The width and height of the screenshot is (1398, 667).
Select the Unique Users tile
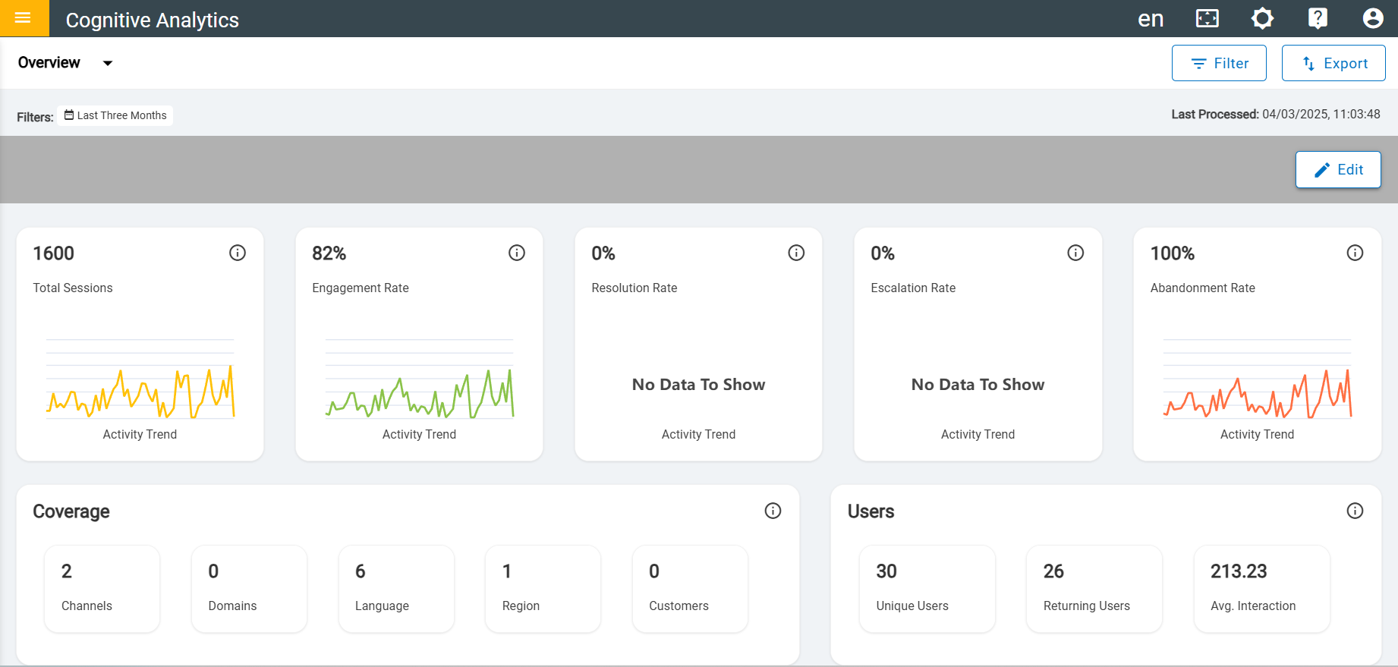point(927,589)
